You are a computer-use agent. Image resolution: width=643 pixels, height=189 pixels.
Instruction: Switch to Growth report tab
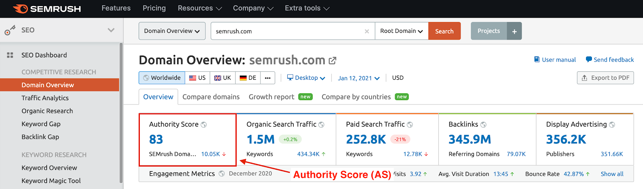[x=281, y=97]
